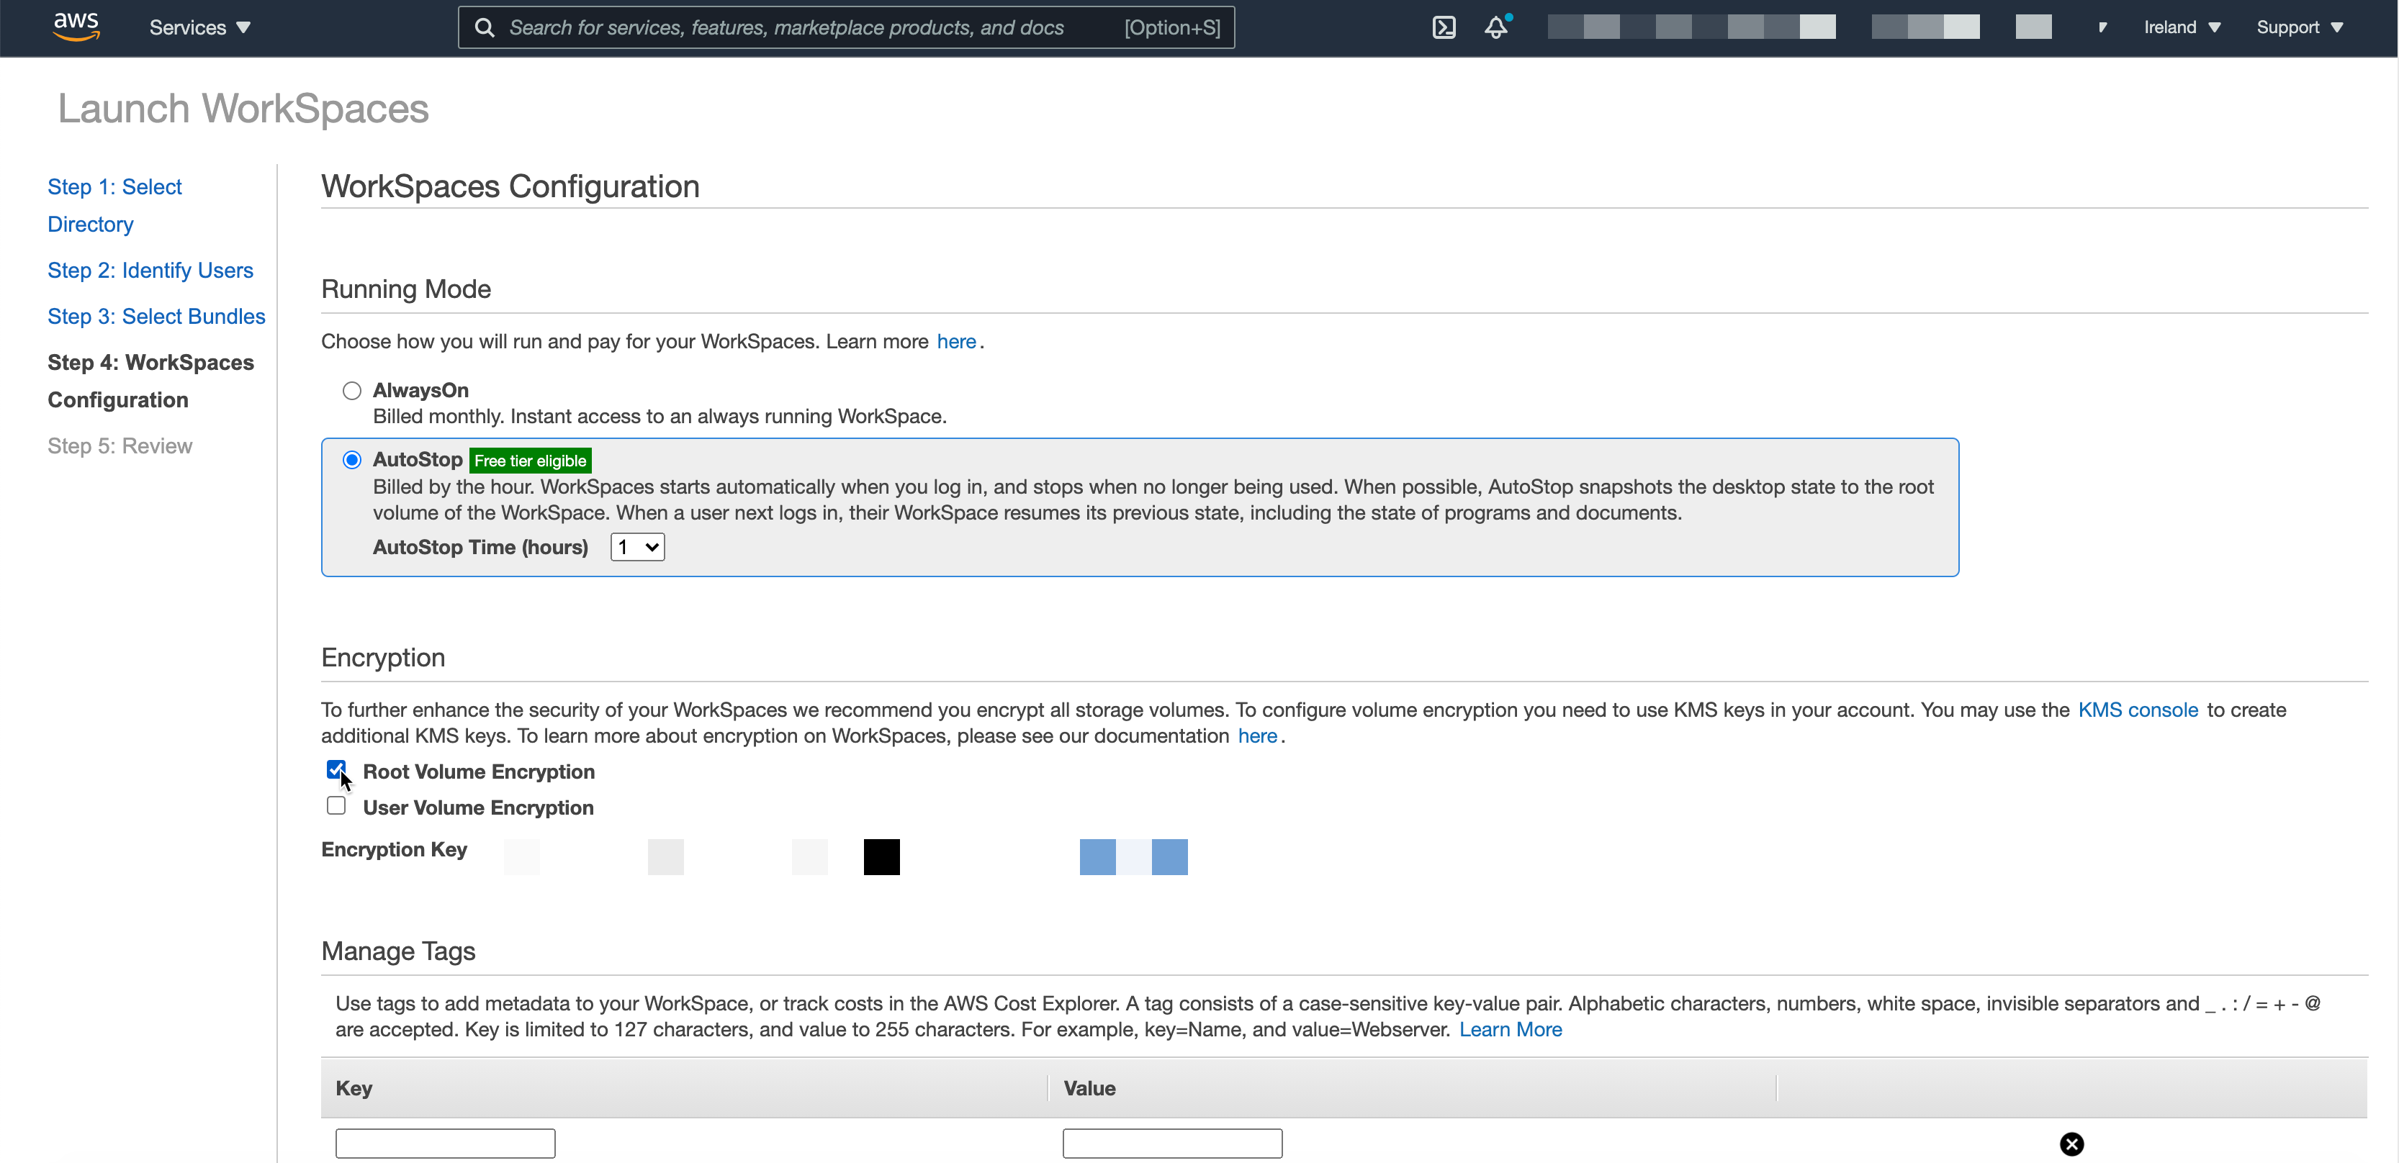2399x1163 pixels.
Task: Enable User Volume Encryption
Action: [336, 805]
